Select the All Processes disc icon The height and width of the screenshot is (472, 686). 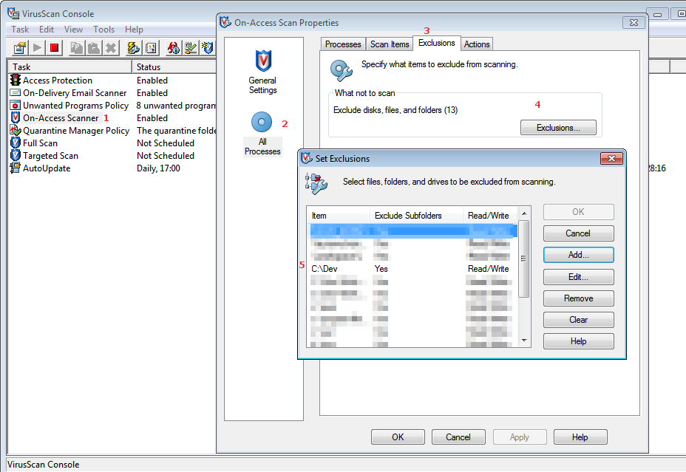[262, 122]
